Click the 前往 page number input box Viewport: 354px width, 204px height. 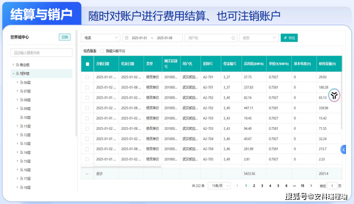pos(332,186)
